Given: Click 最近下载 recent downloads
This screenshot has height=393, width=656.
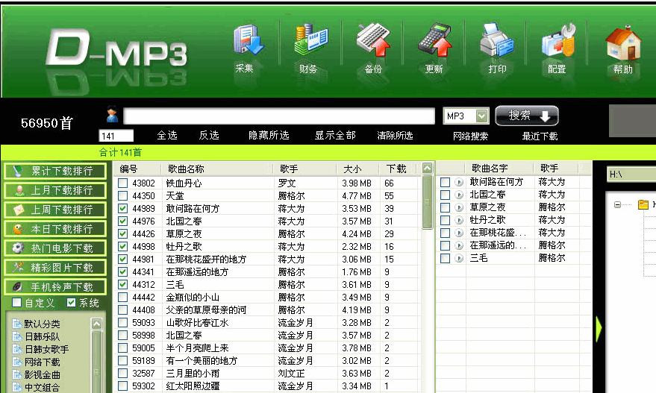Looking at the screenshot, I should (x=540, y=136).
